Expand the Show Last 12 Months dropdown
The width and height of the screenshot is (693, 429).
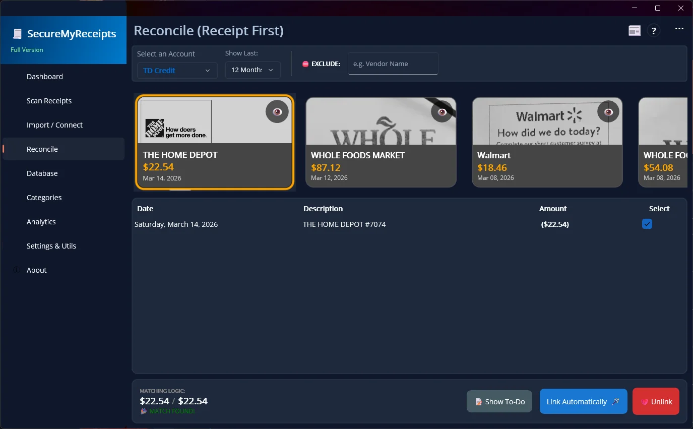point(253,70)
